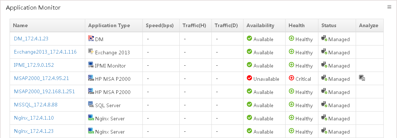Click the red Unavailable status icon

[249, 78]
